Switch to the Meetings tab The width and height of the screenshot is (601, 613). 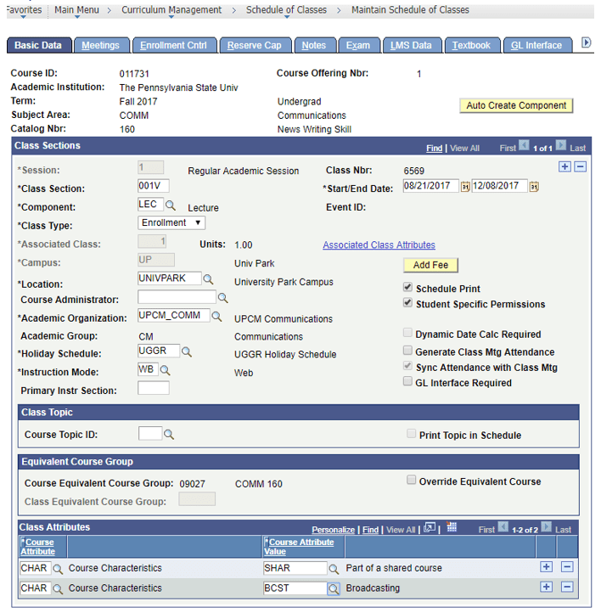(x=100, y=45)
